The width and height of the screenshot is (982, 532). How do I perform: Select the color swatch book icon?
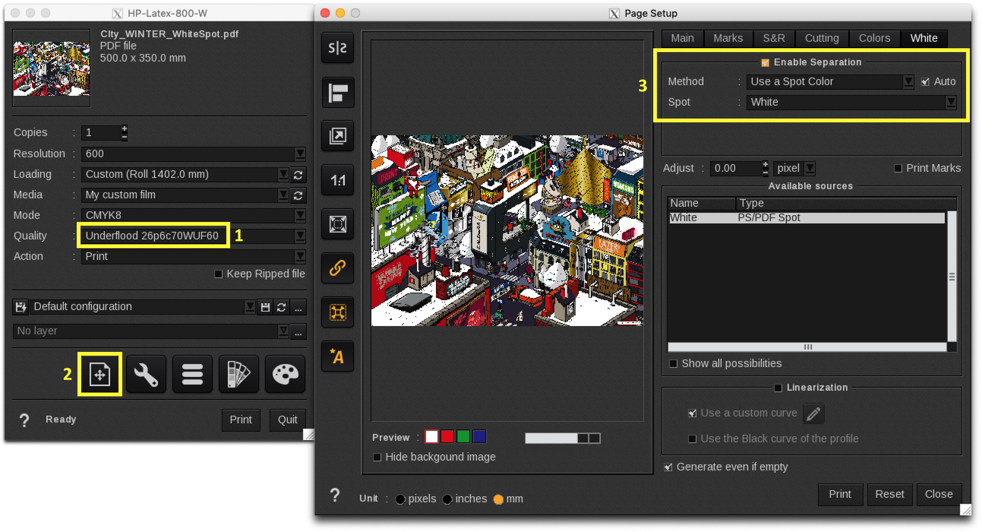tap(238, 374)
